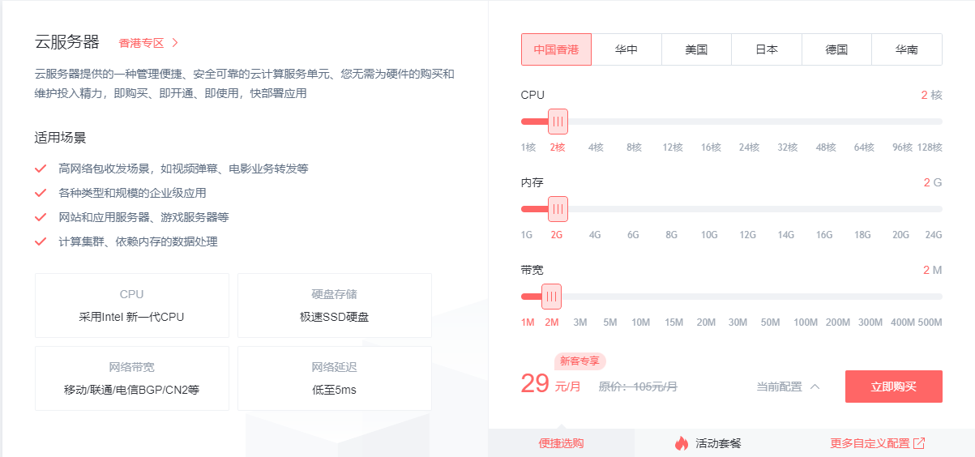The height and width of the screenshot is (457, 975).
Task: Pick 100M on the bandwidth scale
Action: (x=806, y=322)
